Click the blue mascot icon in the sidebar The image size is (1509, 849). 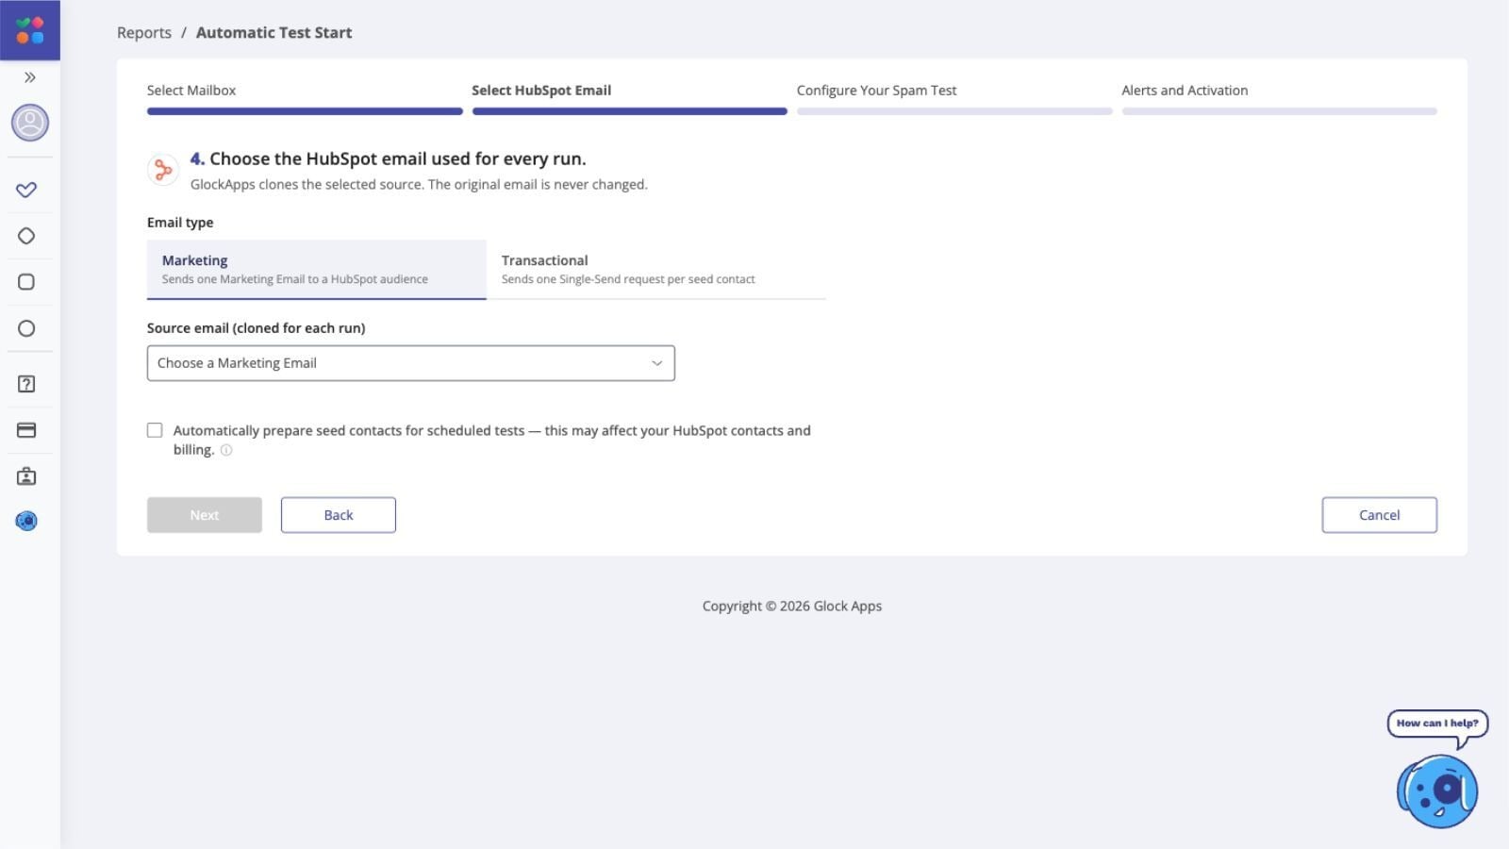coord(26,521)
